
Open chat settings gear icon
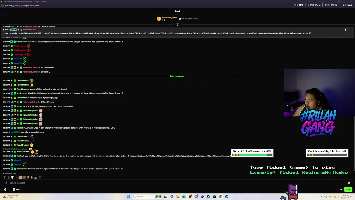[341, 189]
